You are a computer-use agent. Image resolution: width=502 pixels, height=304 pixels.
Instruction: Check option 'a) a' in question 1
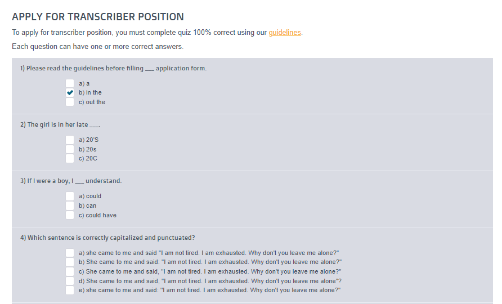[70, 83]
